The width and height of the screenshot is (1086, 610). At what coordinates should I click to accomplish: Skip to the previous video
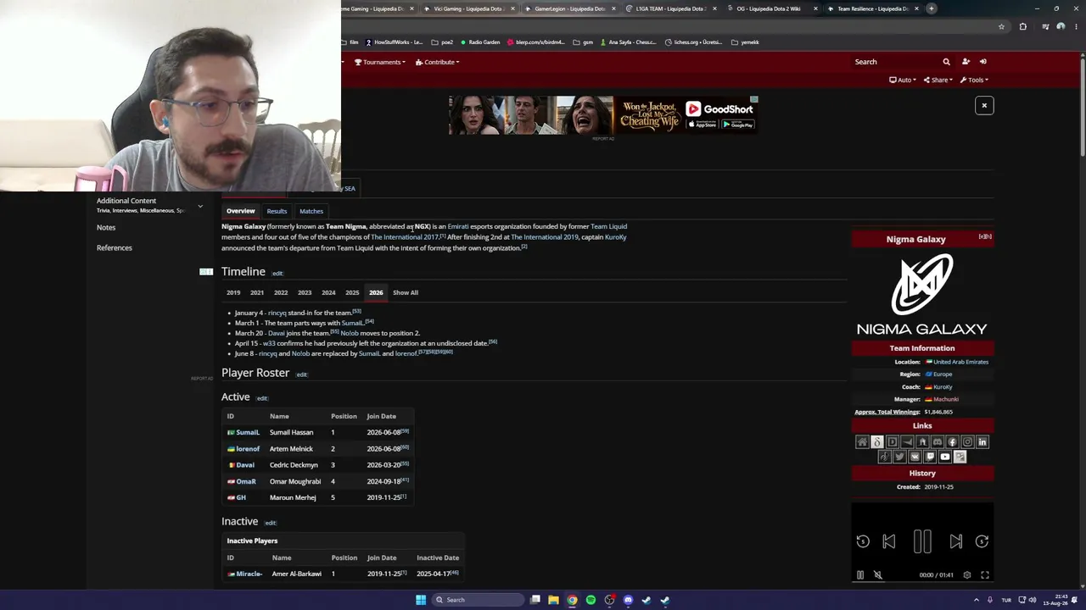[x=889, y=541]
